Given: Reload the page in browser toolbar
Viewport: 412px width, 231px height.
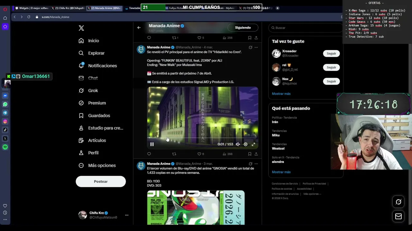Looking at the screenshot, I should point(29,17).
